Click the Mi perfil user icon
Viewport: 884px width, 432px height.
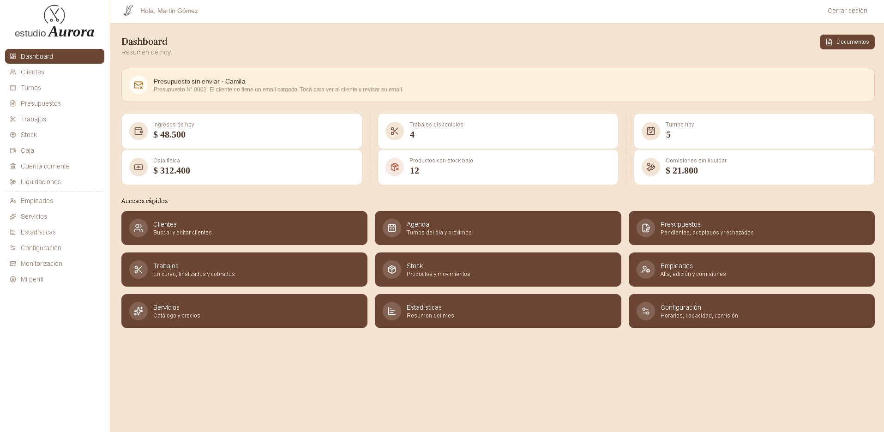click(13, 279)
